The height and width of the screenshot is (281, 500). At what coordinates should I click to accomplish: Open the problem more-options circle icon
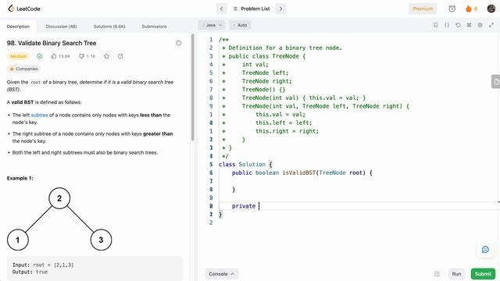pos(179,43)
